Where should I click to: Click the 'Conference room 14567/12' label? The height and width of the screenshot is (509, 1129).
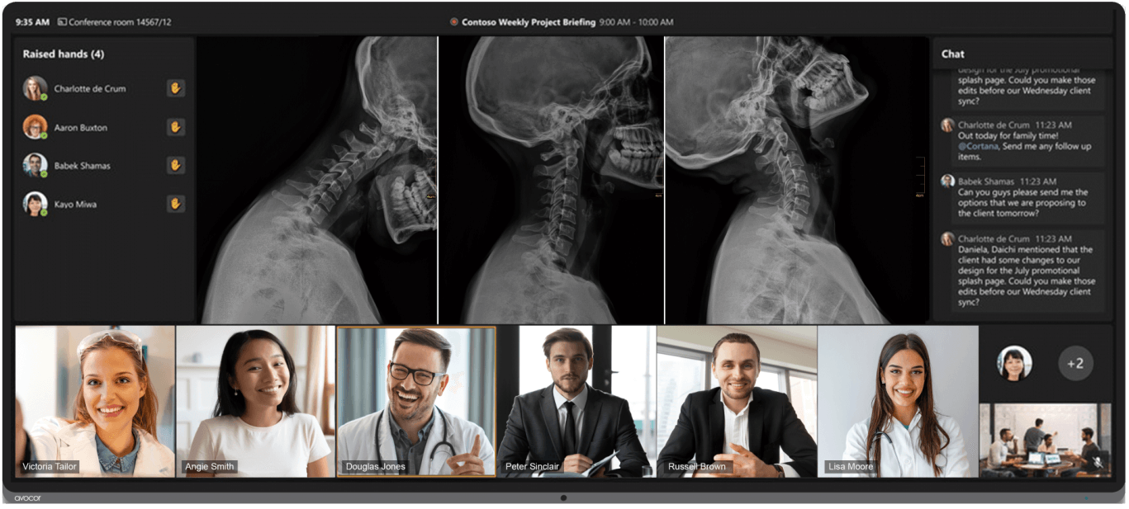click(x=120, y=22)
